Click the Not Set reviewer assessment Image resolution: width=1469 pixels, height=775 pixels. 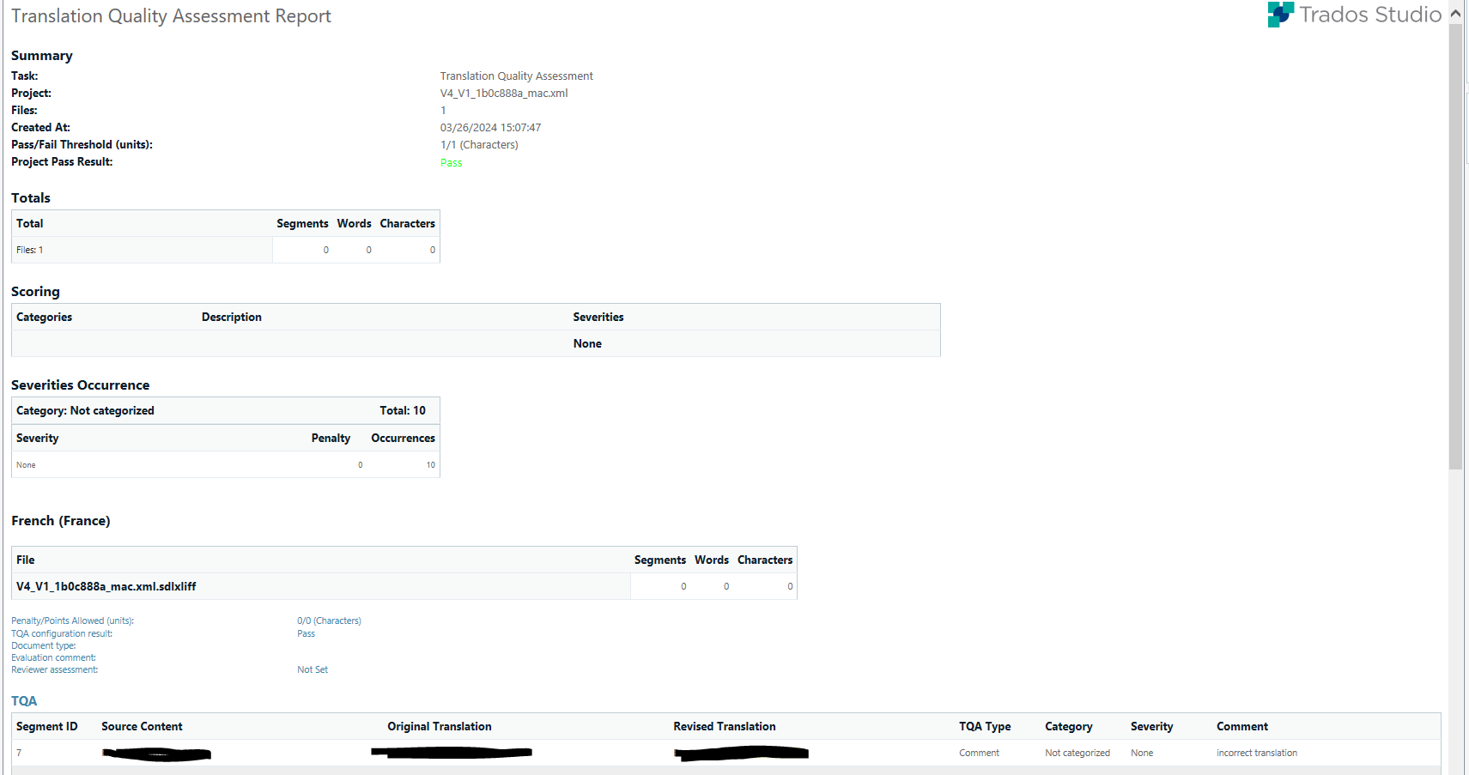[x=313, y=669]
